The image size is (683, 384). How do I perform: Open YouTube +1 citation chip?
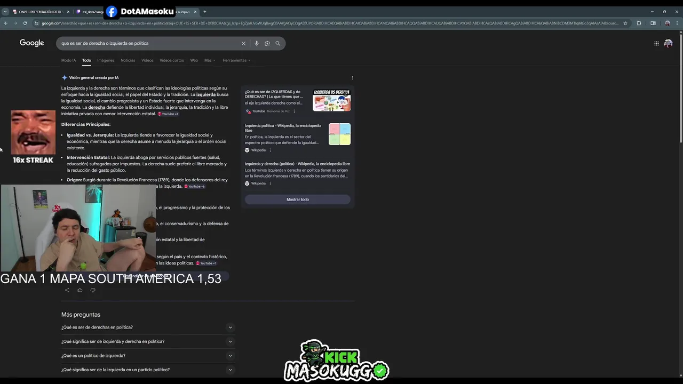207,263
